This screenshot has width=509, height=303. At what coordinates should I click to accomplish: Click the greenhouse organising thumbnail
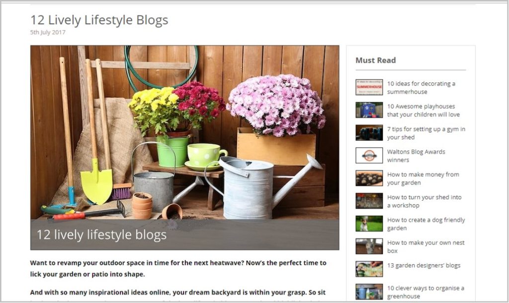click(369, 292)
